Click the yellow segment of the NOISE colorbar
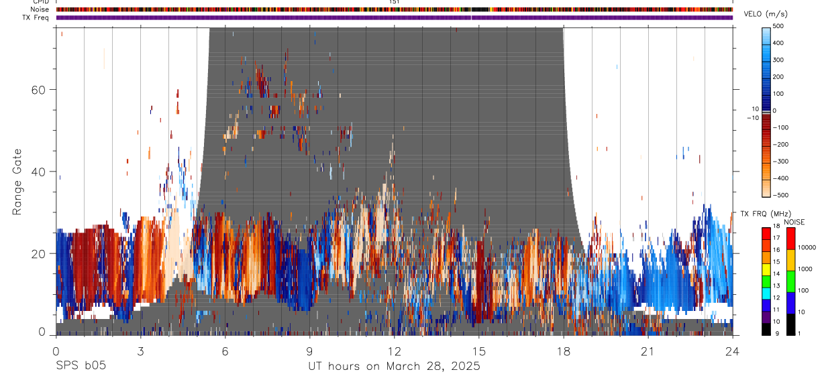Image resolution: width=824 pixels, height=380 pixels. [790, 259]
